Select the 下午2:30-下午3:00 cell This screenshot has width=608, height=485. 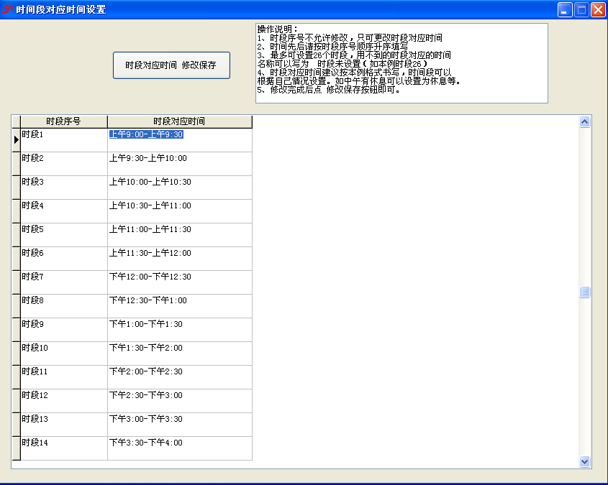click(180, 401)
